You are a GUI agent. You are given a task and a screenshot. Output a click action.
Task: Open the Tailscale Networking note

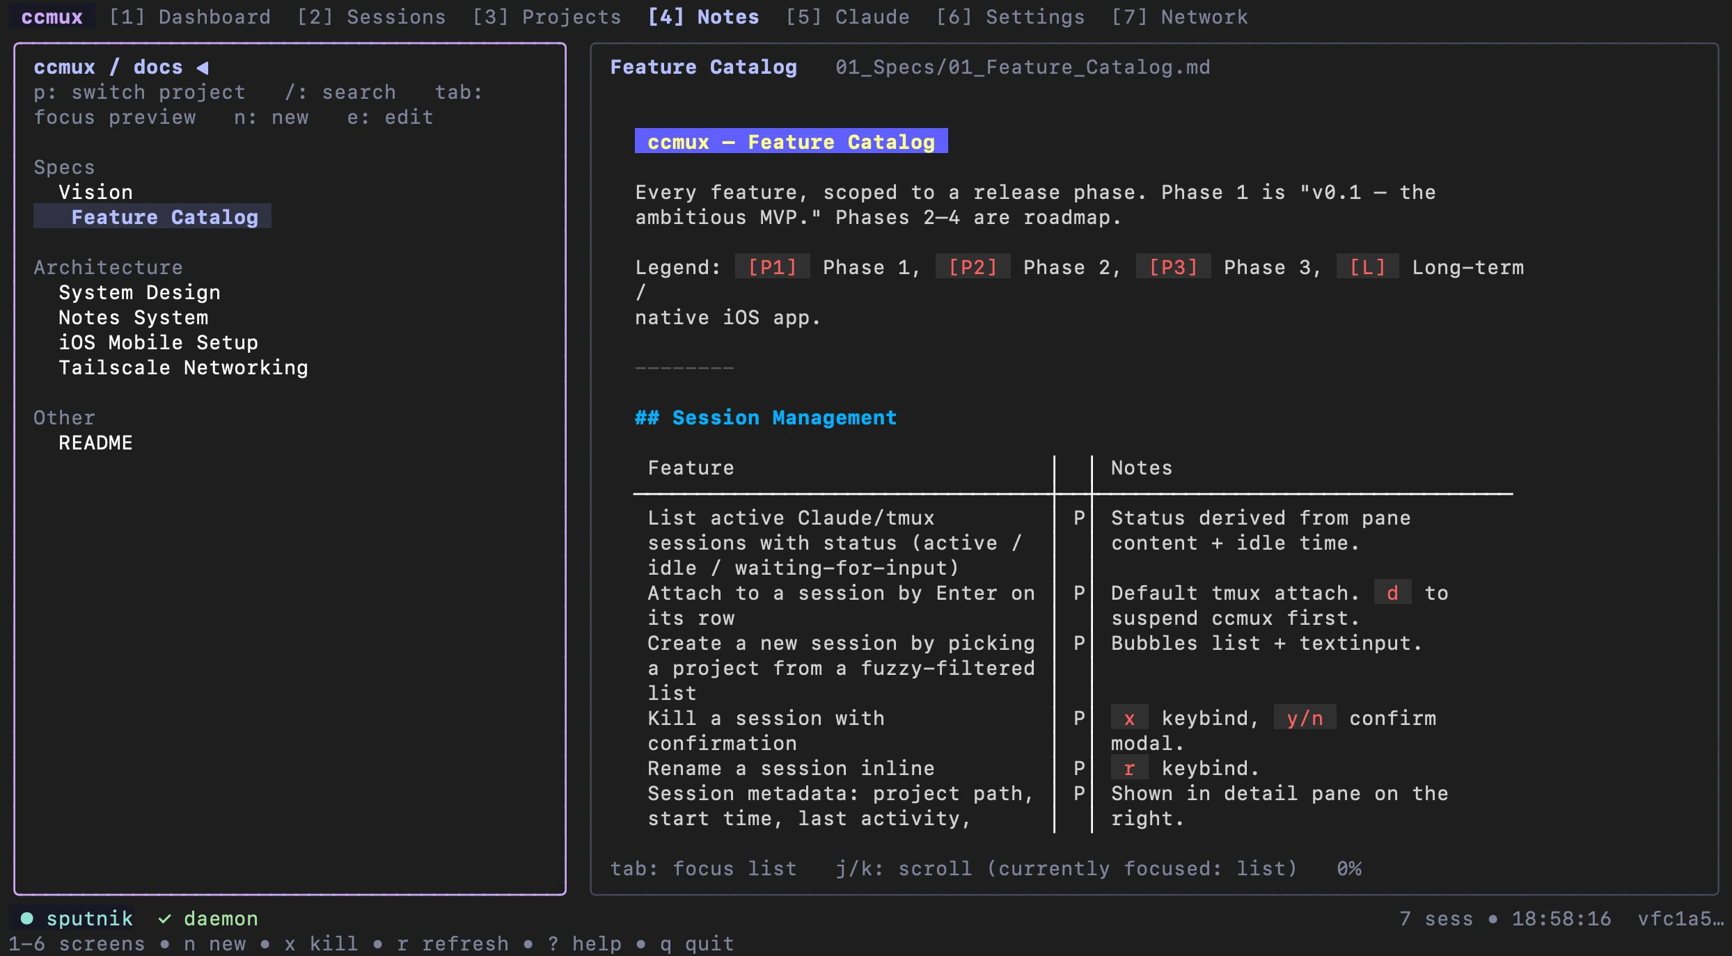pyautogui.click(x=184, y=367)
